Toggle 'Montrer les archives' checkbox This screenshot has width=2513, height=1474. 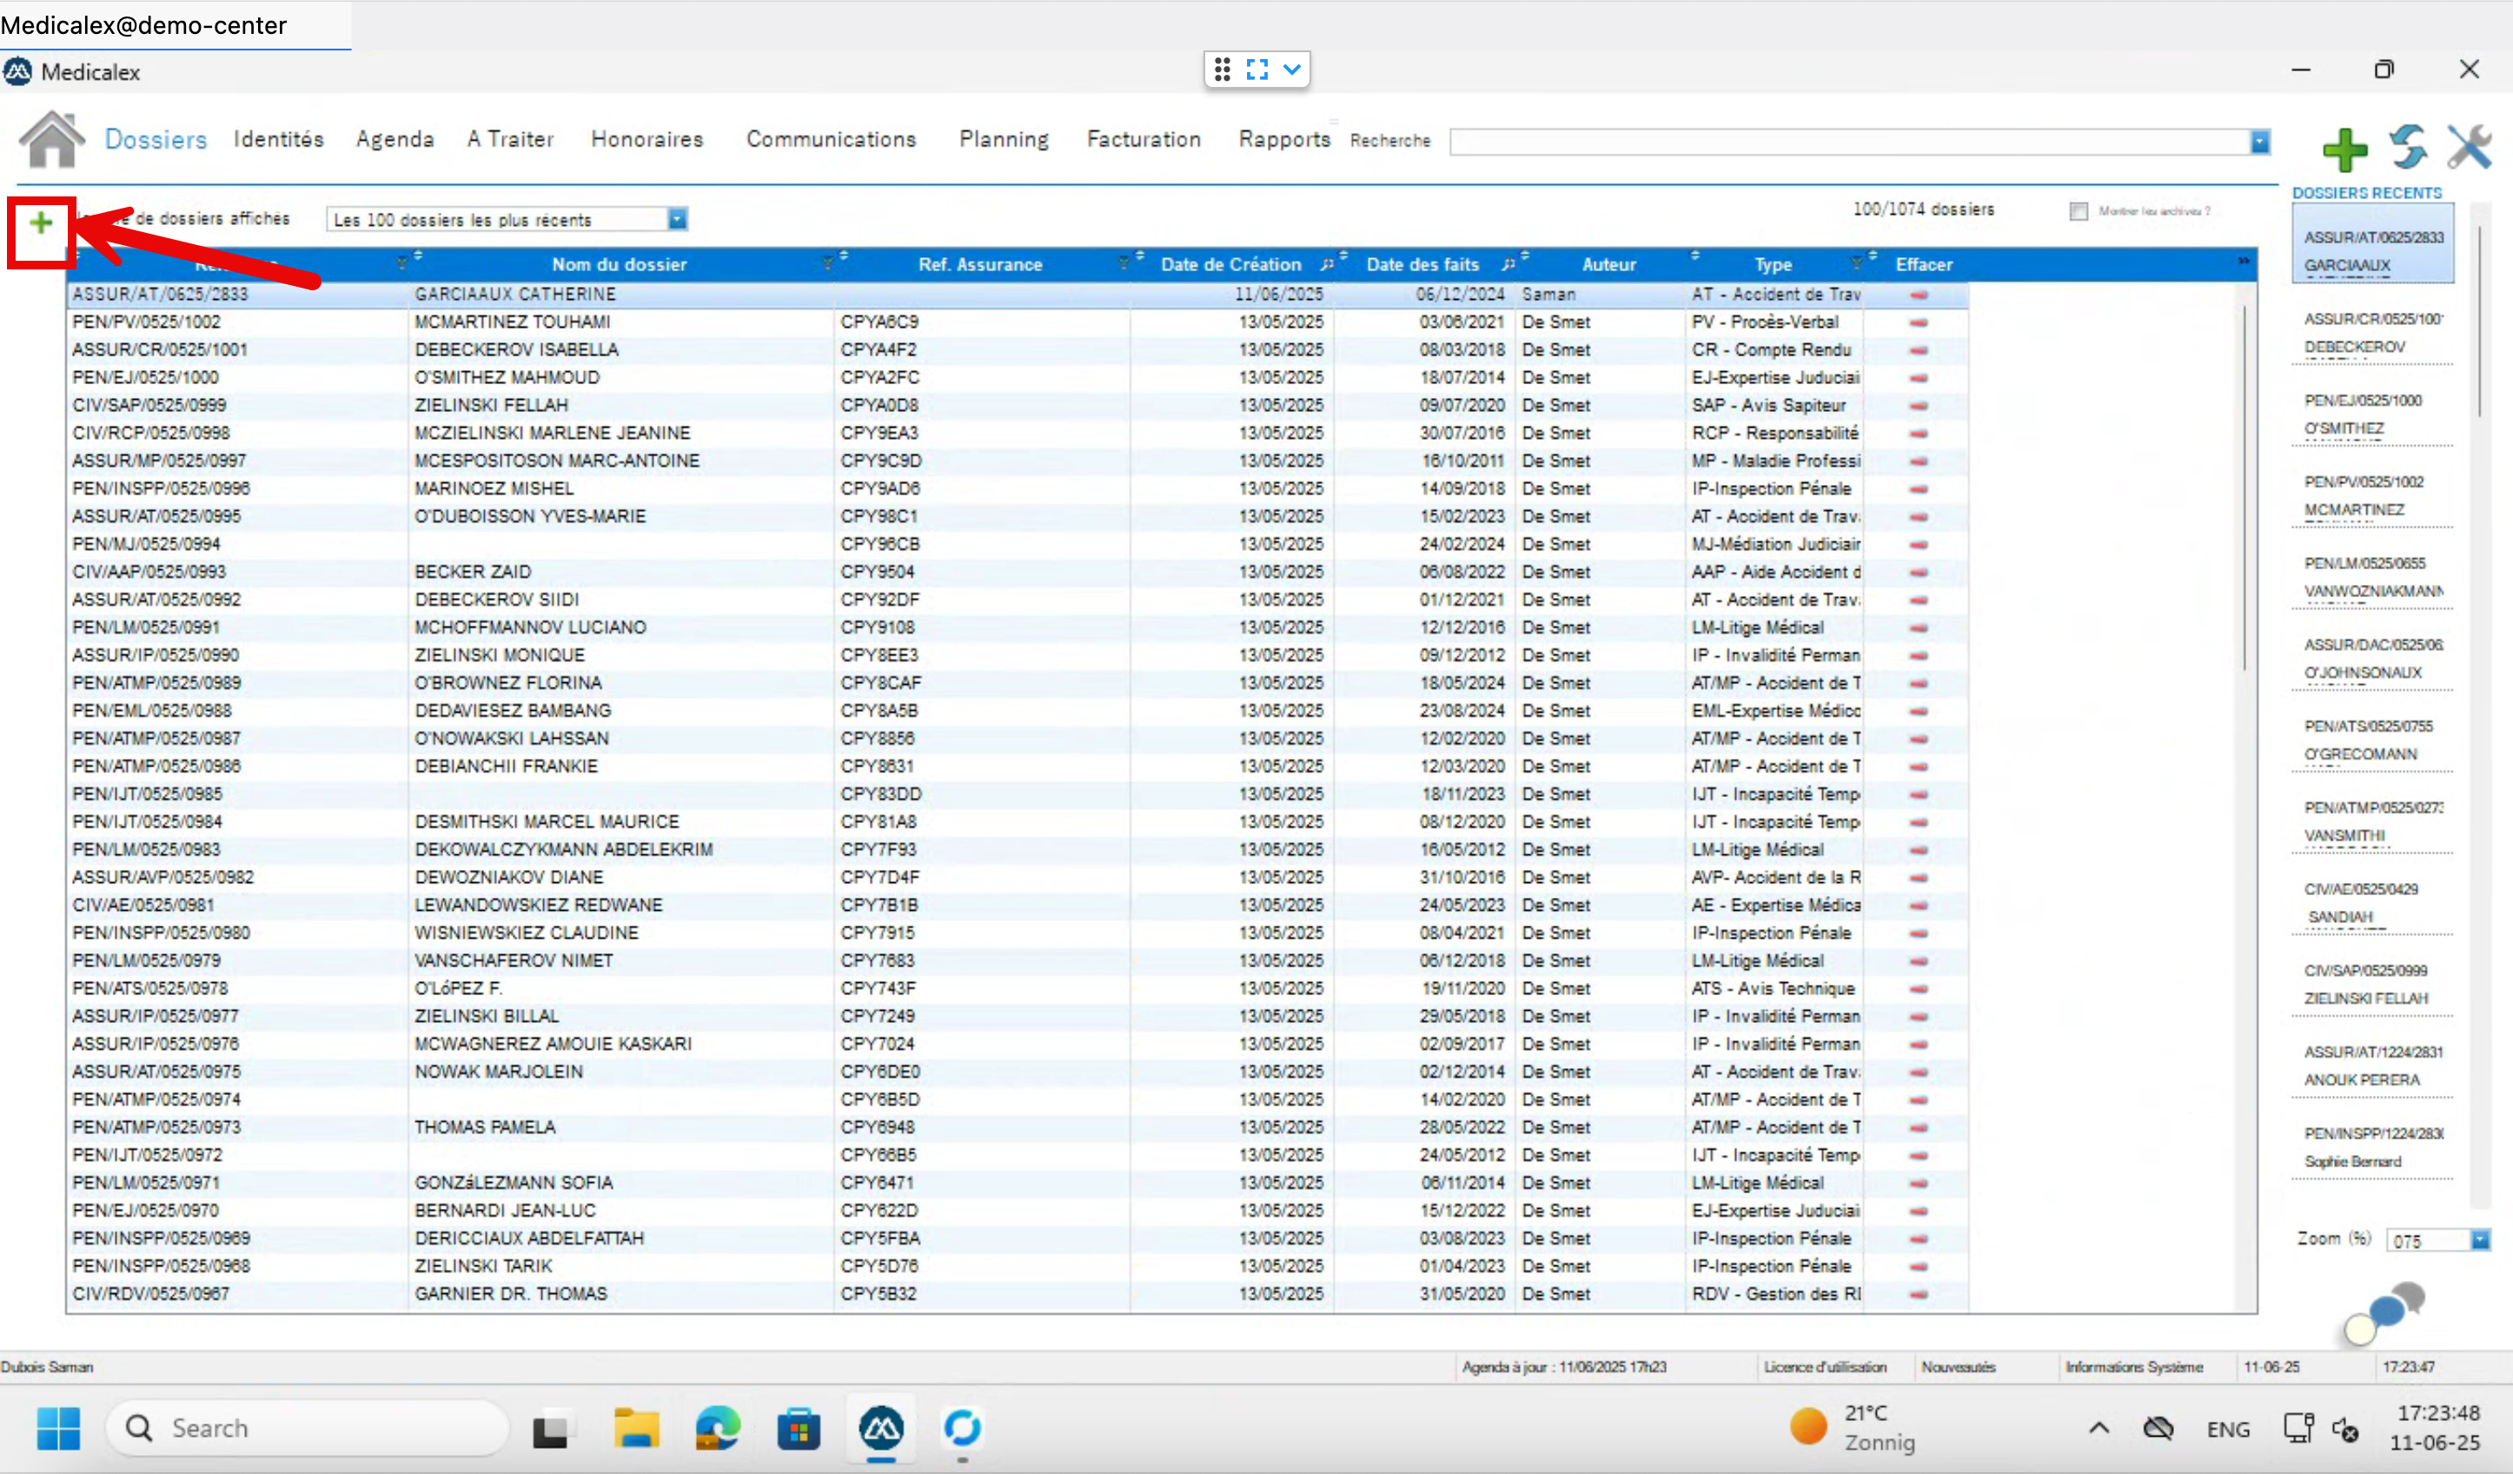2079,211
